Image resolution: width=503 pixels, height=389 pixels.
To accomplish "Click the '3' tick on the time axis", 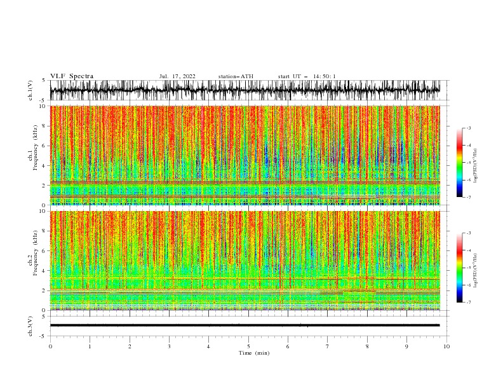I will pos(169,346).
